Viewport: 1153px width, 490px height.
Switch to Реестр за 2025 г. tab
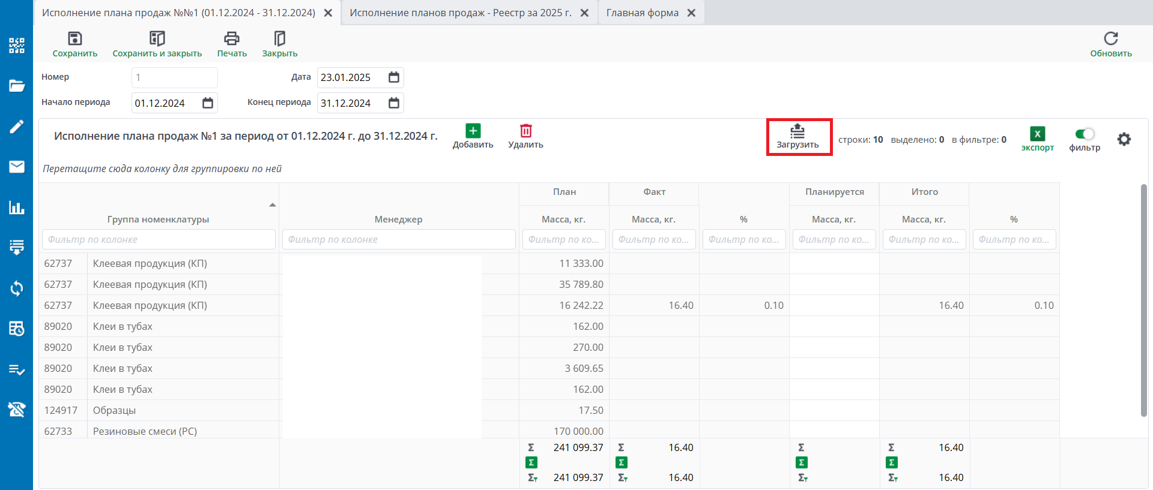(460, 13)
